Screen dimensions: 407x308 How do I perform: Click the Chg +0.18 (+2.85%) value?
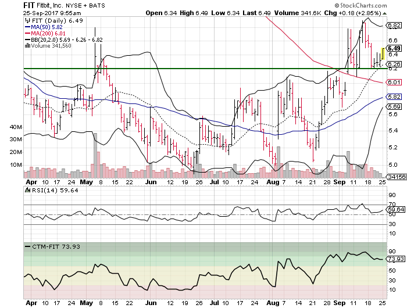(352, 13)
